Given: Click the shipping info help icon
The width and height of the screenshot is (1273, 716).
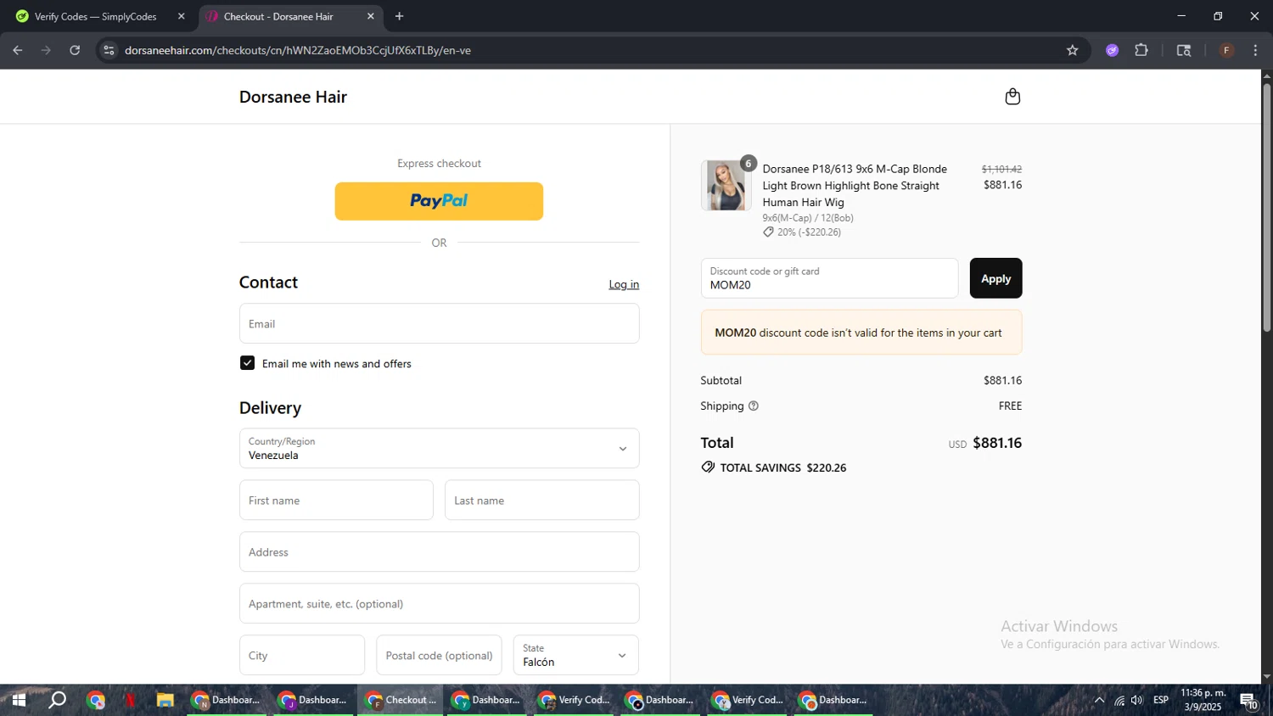Looking at the screenshot, I should click(754, 406).
